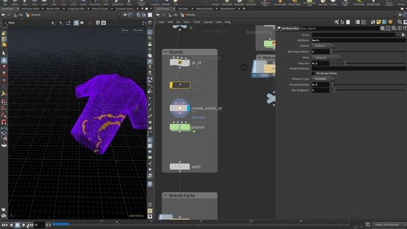The width and height of the screenshot is (407, 229).
Task: Select the add1 node
Action: [179, 167]
